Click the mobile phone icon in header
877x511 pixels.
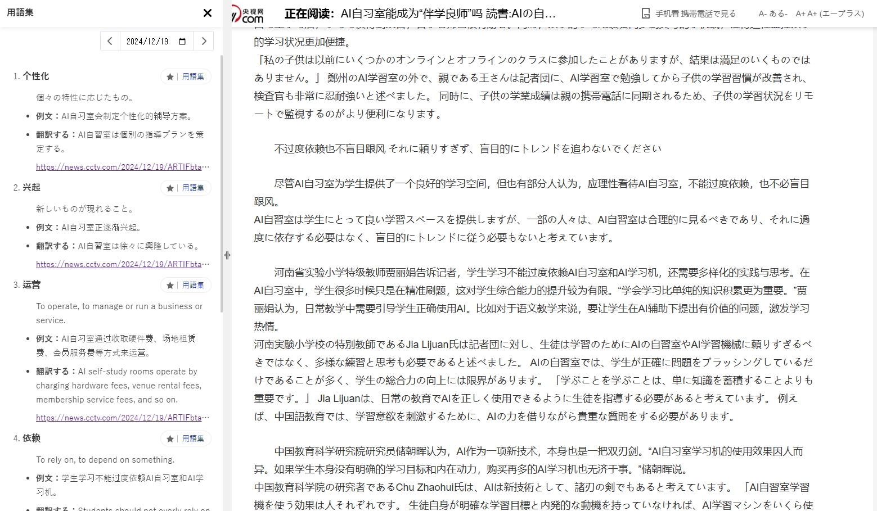pos(646,13)
